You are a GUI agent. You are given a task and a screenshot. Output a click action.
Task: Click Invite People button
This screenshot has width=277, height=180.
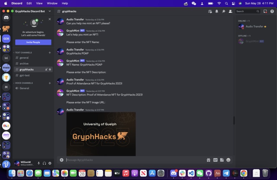coord(33,42)
